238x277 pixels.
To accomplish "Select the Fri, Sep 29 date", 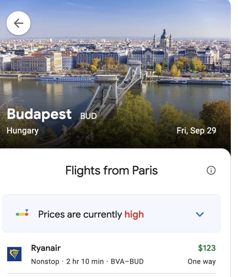I will coord(196,130).
